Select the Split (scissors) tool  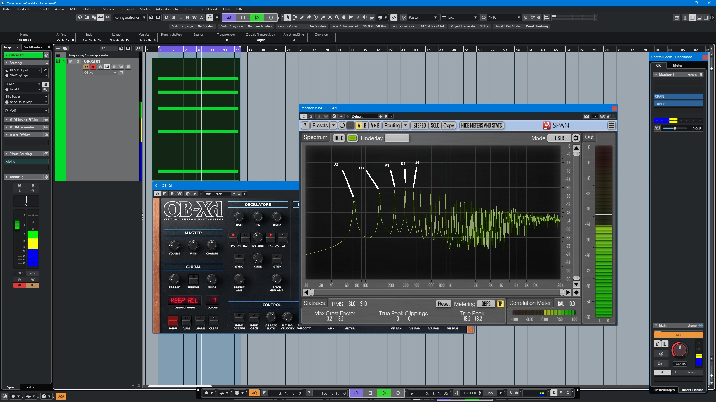(316, 18)
